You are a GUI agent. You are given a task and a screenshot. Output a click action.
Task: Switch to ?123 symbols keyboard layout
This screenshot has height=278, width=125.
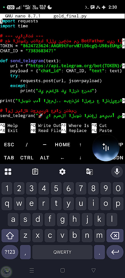click(10, 252)
